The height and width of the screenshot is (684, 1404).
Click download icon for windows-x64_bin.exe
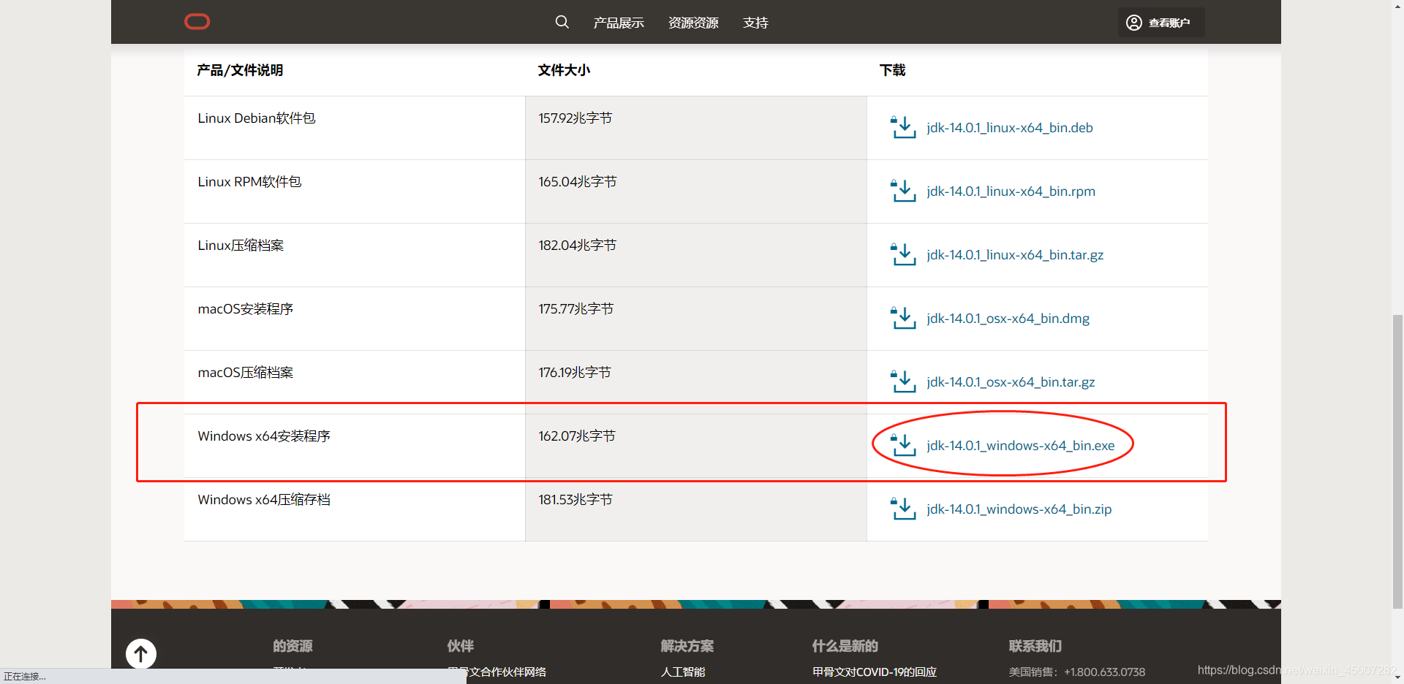coord(903,445)
